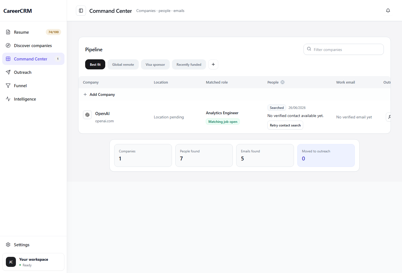The height and width of the screenshot is (273, 402).
Task: Click the Command Center count badge
Action: pyautogui.click(x=58, y=59)
